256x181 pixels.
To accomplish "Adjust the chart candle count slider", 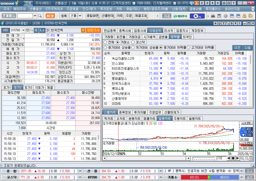I will [x=204, y=158].
